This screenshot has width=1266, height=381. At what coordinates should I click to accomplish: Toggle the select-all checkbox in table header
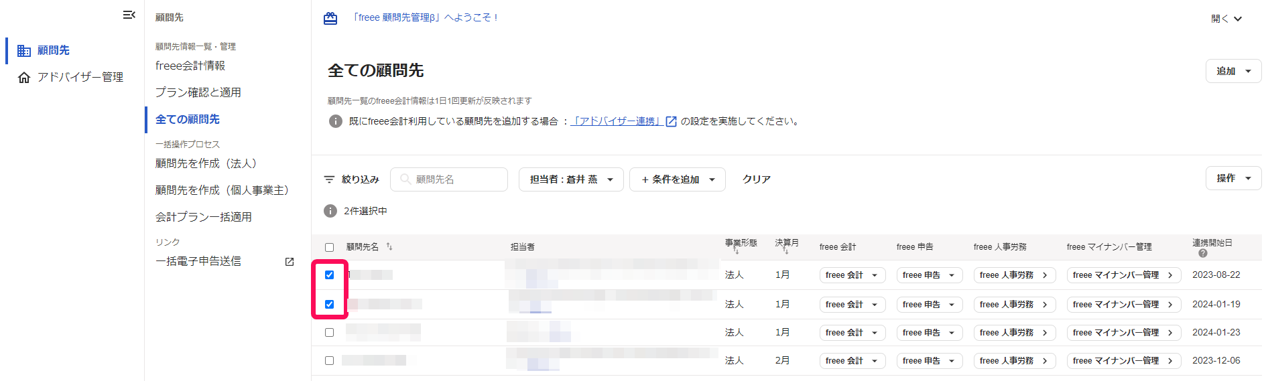point(329,247)
